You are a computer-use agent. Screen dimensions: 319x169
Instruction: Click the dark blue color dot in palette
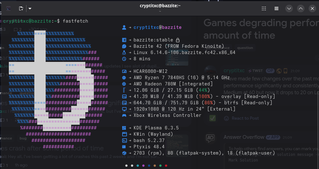pos(149,166)
